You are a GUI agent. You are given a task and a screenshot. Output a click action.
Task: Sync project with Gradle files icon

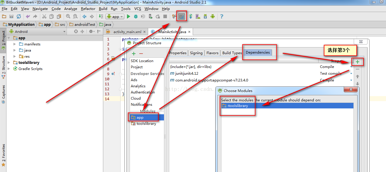pos(191,16)
